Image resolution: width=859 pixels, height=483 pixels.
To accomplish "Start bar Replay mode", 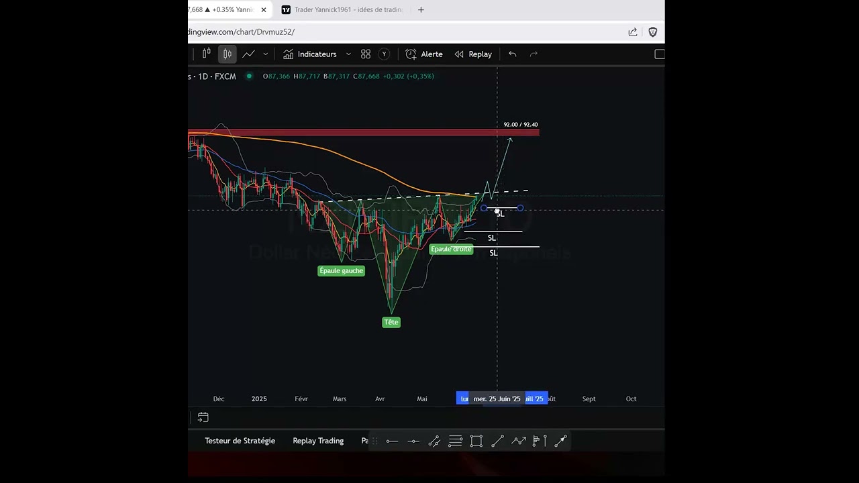I will pos(473,54).
